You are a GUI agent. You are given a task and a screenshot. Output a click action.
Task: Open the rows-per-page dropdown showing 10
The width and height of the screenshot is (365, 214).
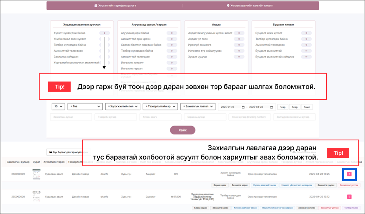[58, 107]
